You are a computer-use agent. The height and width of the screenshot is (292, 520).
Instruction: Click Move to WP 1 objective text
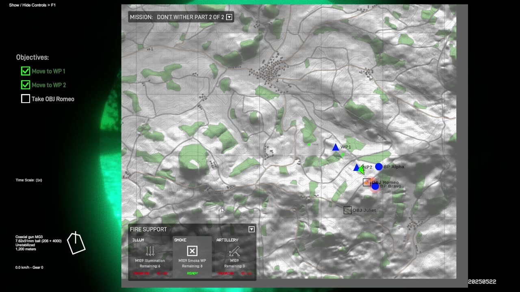(48, 71)
